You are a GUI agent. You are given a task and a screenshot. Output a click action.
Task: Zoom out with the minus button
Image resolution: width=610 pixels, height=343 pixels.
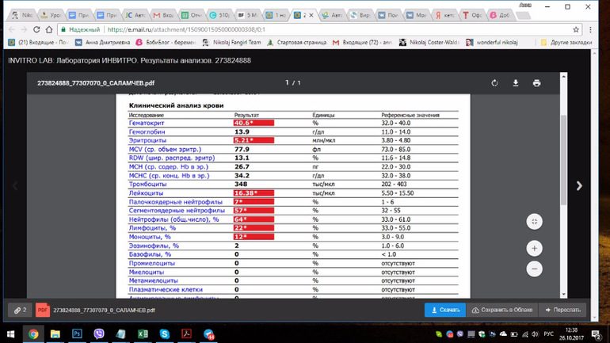(534, 269)
